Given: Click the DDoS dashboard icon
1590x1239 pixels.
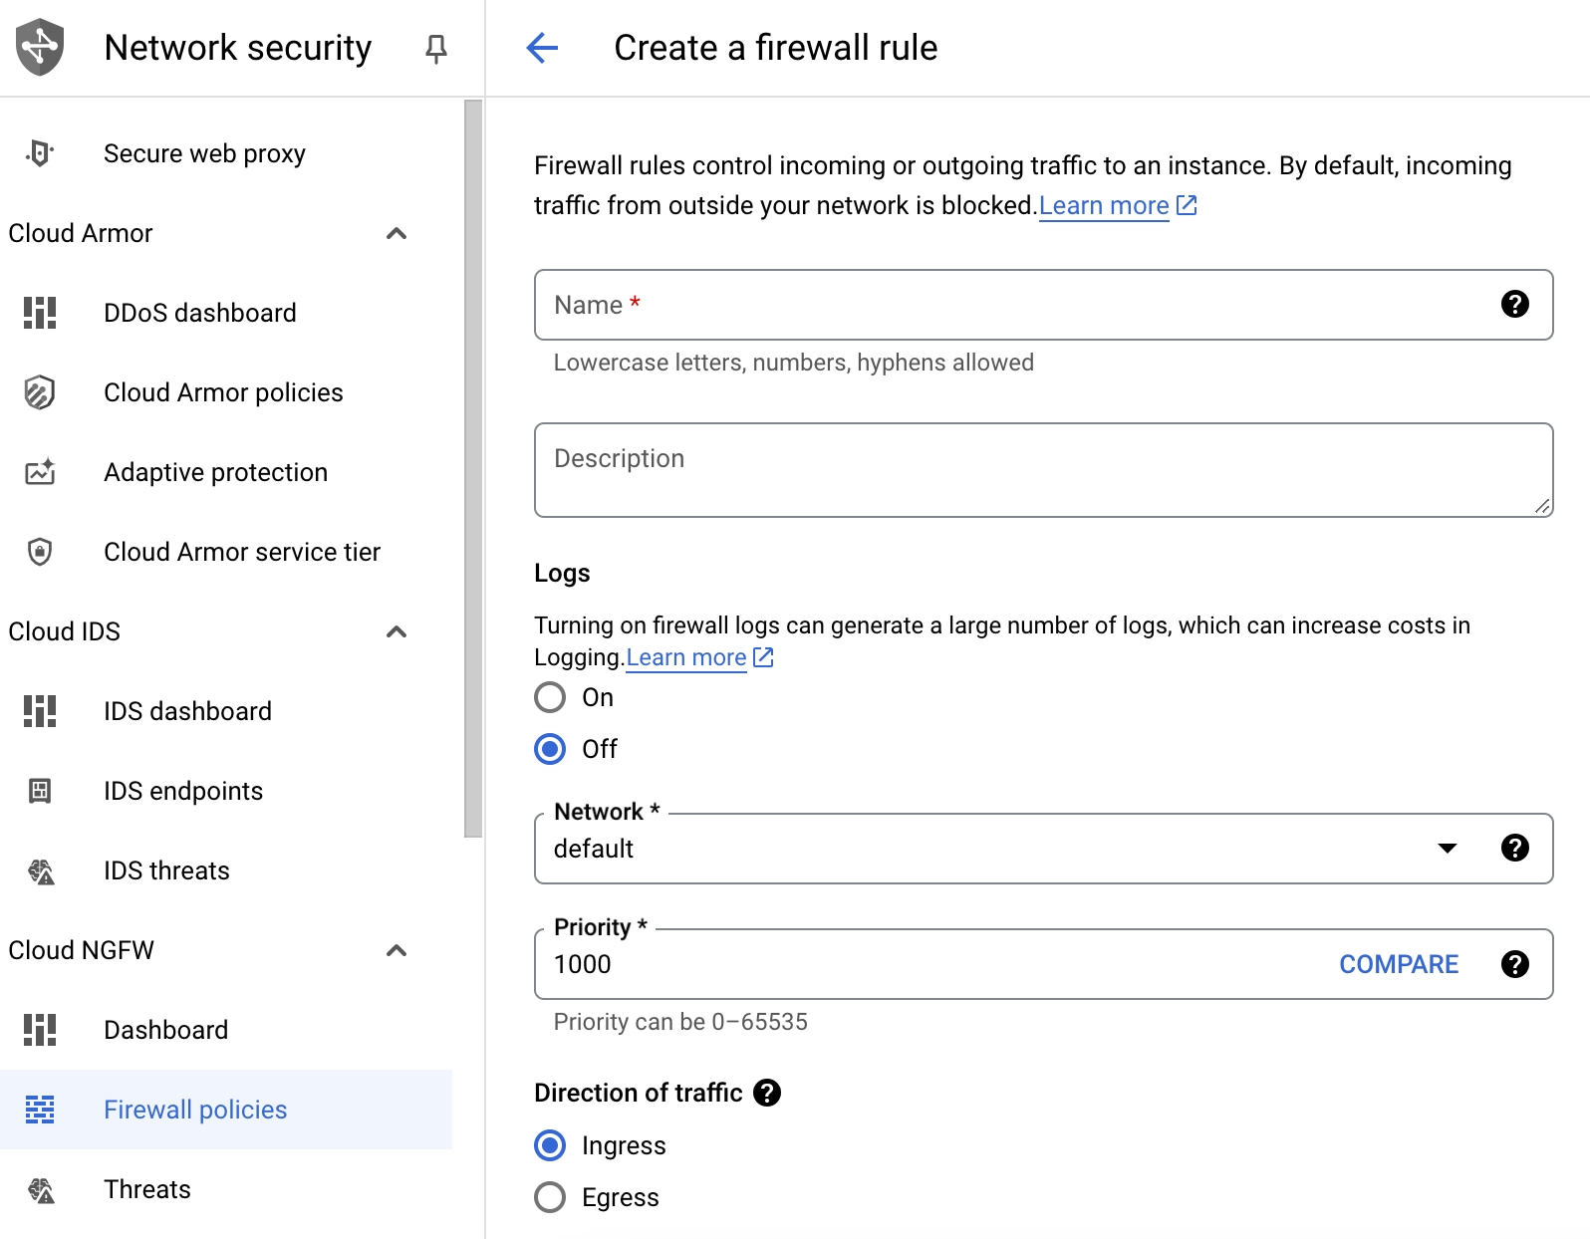Looking at the screenshot, I should 40,313.
